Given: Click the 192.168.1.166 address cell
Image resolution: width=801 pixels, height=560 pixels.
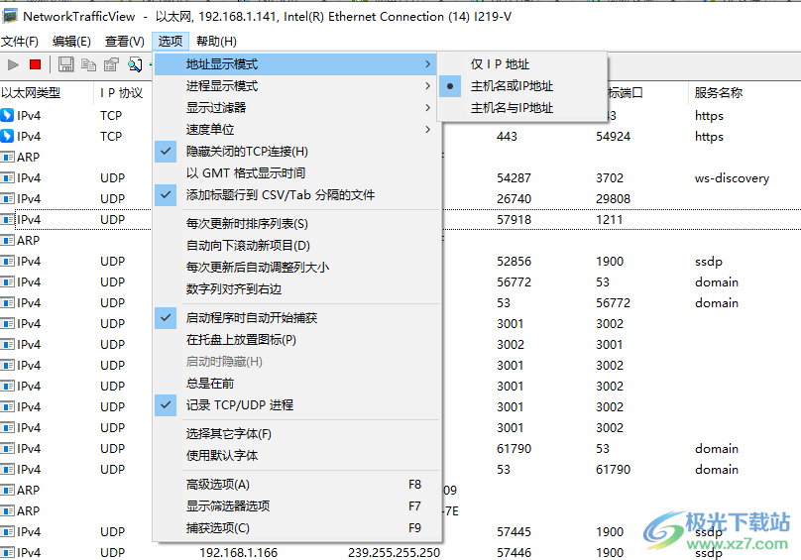Looking at the screenshot, I should pos(239,552).
